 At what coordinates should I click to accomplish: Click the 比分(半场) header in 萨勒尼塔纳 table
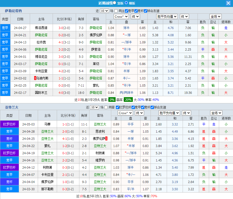coord(64,19)
